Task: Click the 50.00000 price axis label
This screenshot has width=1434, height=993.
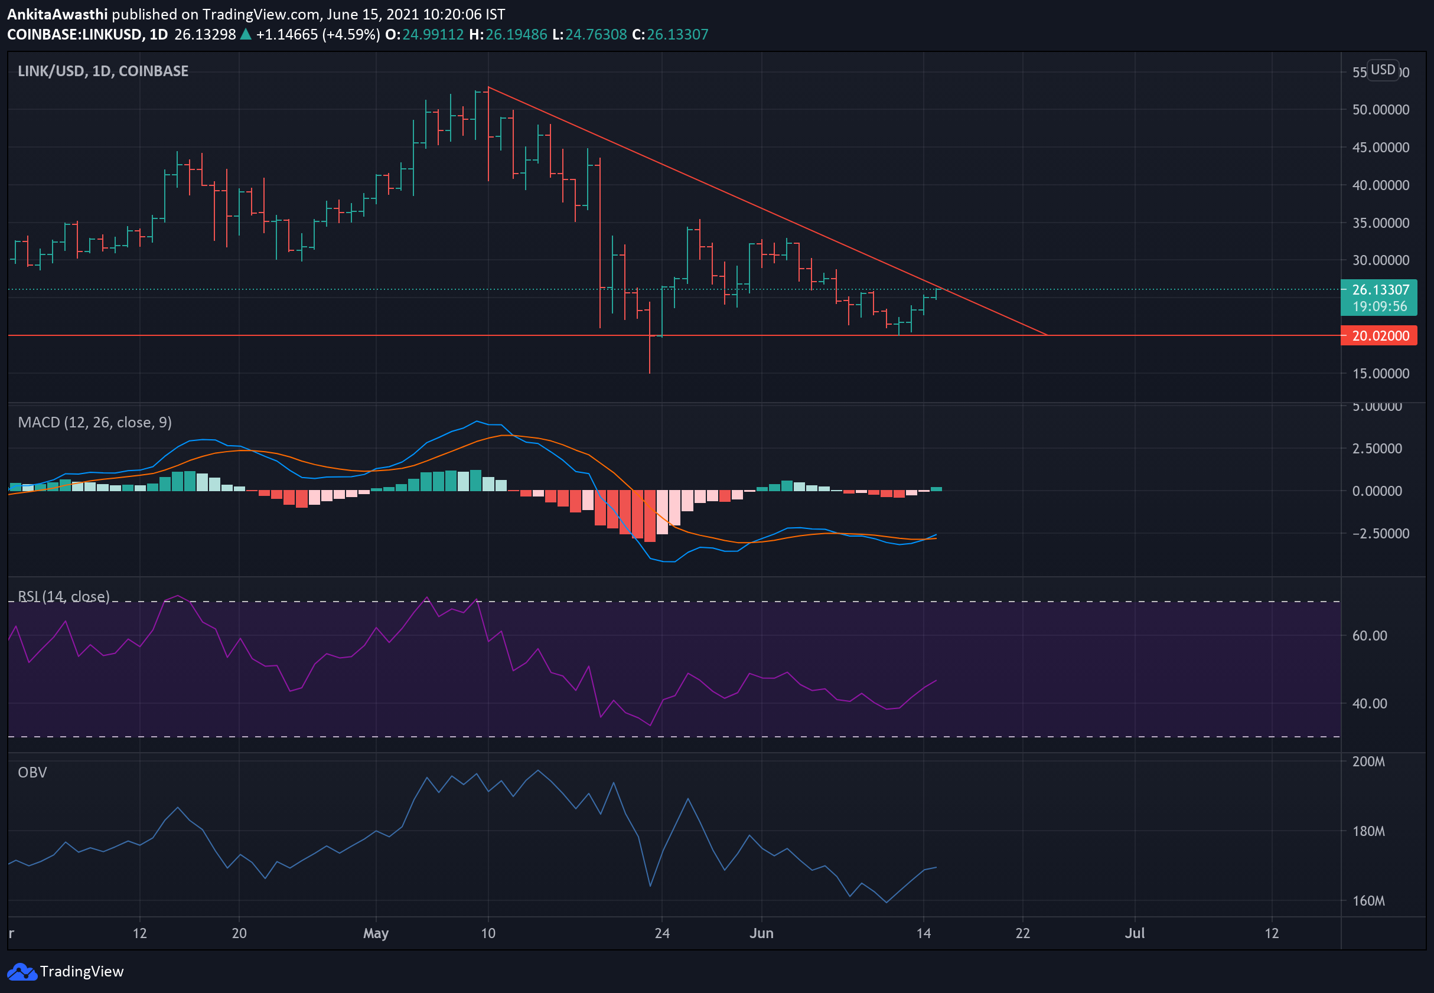Action: point(1380,109)
